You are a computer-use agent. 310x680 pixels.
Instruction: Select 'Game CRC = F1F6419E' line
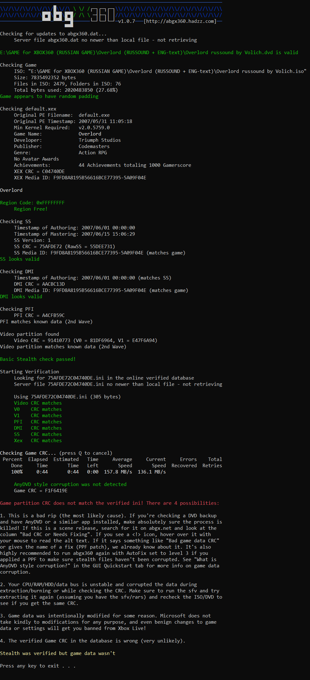tap(41, 491)
